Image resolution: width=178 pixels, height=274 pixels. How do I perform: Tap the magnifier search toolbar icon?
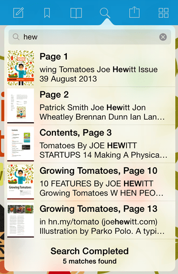click(105, 13)
